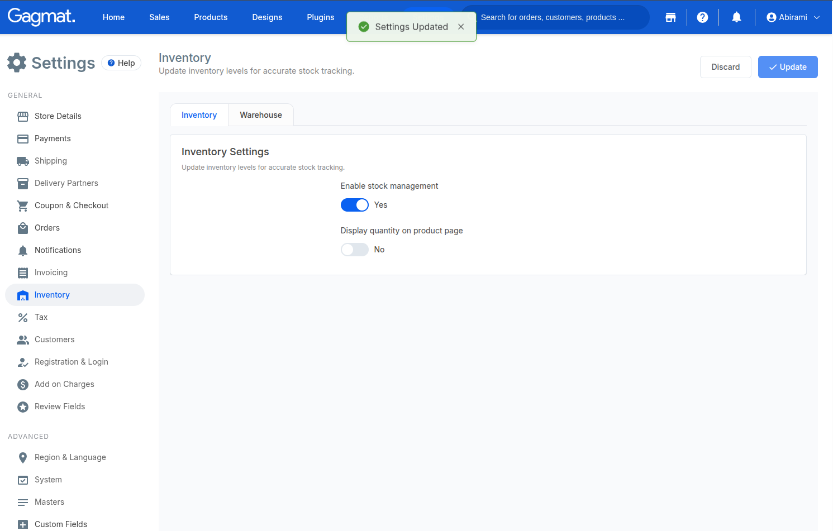Click the Store Details shop icon
The width and height of the screenshot is (833, 531).
23,116
